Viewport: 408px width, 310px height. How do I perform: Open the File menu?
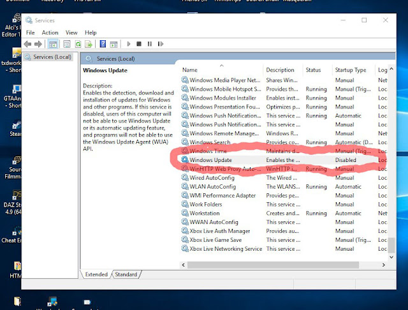(30, 33)
